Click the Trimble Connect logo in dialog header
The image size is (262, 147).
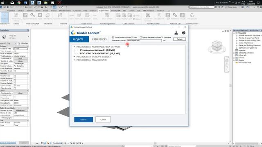(86, 33)
